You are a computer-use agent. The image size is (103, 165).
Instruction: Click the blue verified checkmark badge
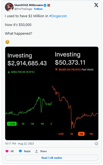click(x=45, y=5)
